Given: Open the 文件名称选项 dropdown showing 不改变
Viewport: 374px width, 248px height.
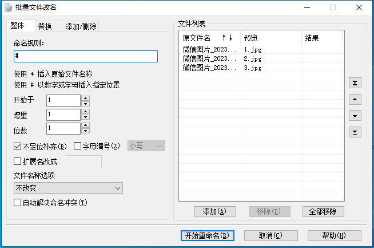Looking at the screenshot, I should (x=68, y=188).
